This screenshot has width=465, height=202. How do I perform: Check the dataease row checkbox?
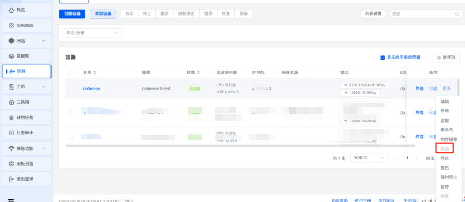[71, 88]
